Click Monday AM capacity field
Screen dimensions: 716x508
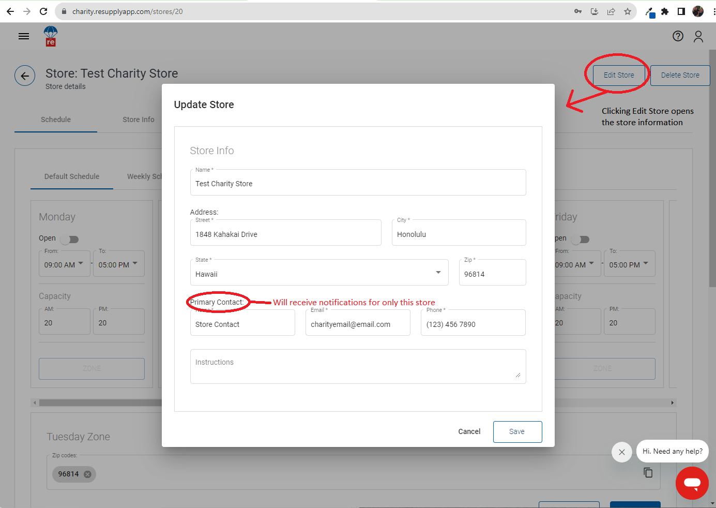point(65,322)
